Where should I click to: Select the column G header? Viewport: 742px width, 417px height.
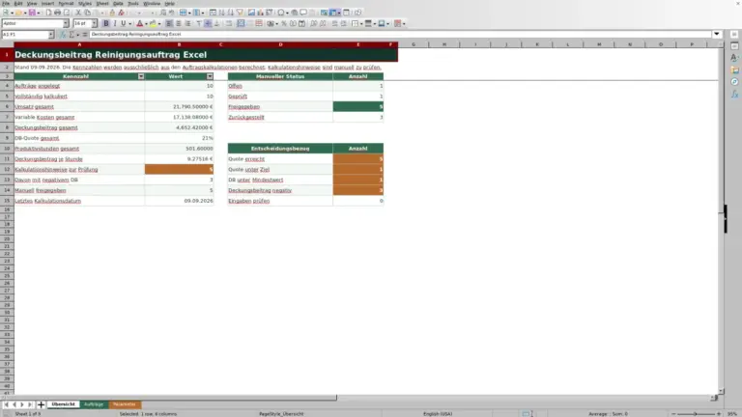(414, 44)
